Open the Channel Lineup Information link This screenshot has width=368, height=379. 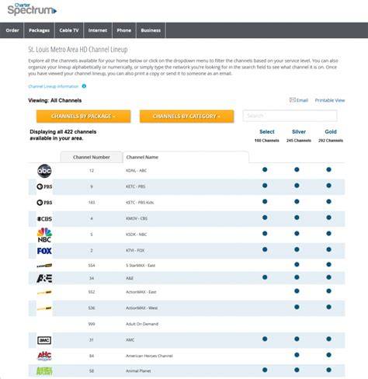pos(54,86)
